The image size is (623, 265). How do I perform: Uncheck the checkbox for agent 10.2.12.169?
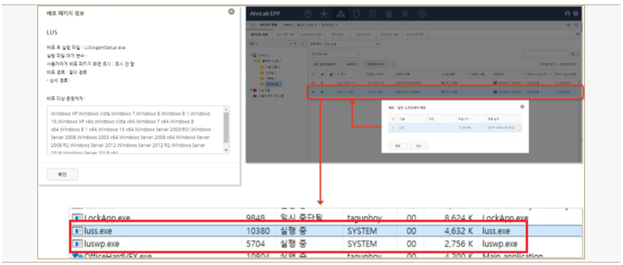tap(313, 92)
